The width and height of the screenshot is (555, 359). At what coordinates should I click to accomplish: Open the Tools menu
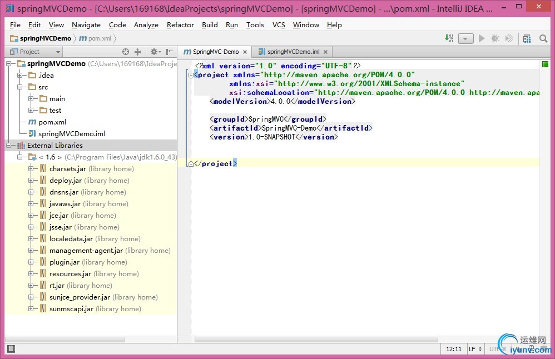click(255, 25)
